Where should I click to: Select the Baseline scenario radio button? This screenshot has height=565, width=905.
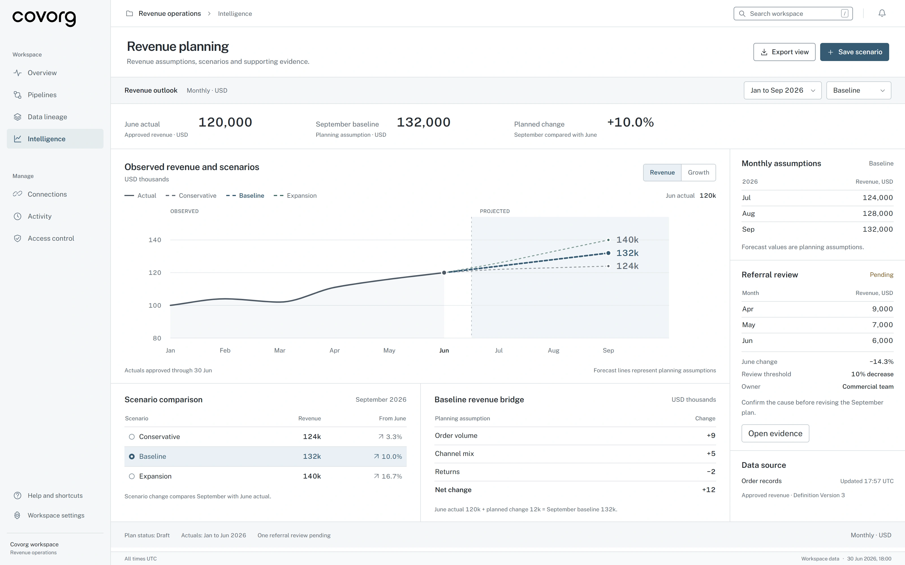[x=132, y=457]
